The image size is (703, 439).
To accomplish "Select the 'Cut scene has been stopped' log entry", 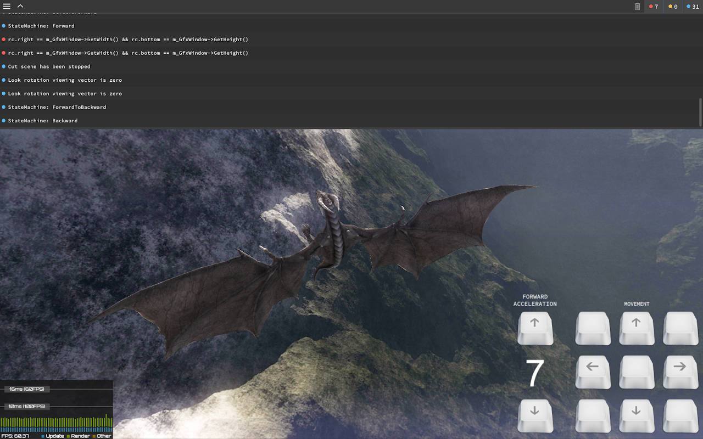I will pos(49,66).
